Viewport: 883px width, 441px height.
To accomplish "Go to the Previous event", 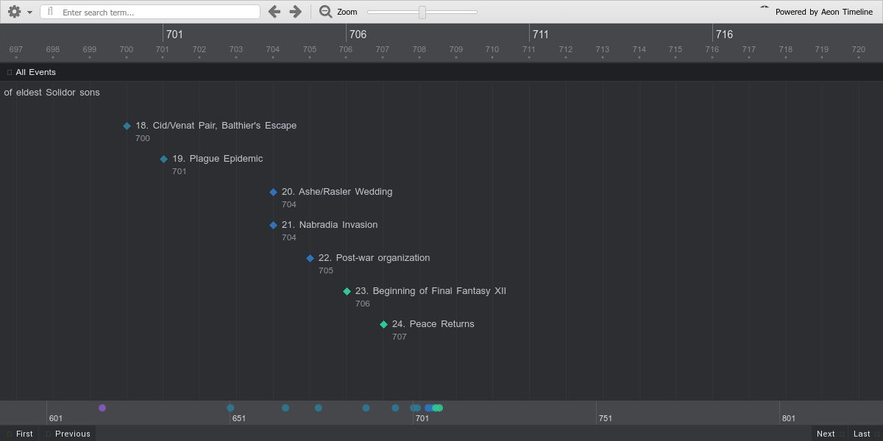I will click(68, 434).
